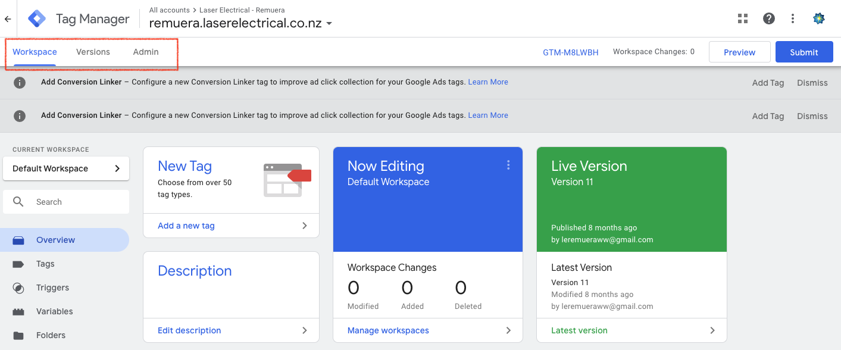This screenshot has width=841, height=350.
Task: Click the blue Submit button
Action: click(804, 52)
